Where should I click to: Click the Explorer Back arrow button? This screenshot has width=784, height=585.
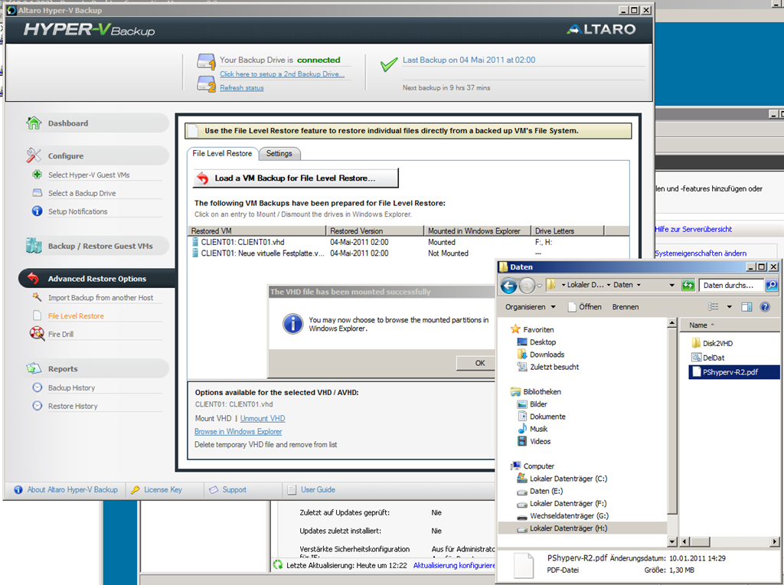click(x=509, y=286)
